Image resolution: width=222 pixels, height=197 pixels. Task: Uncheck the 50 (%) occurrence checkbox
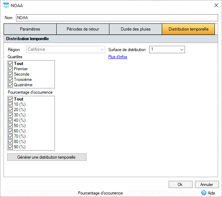click(x=10, y=126)
